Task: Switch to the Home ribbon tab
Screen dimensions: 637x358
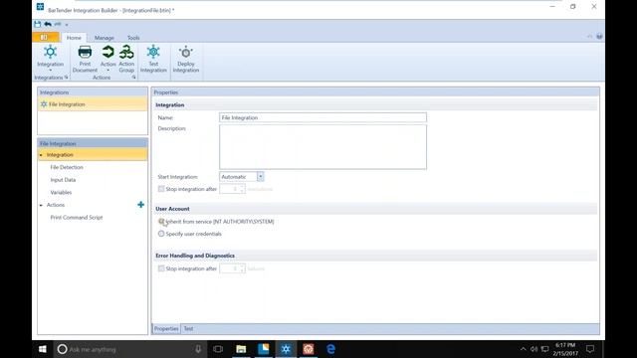Action: point(74,38)
